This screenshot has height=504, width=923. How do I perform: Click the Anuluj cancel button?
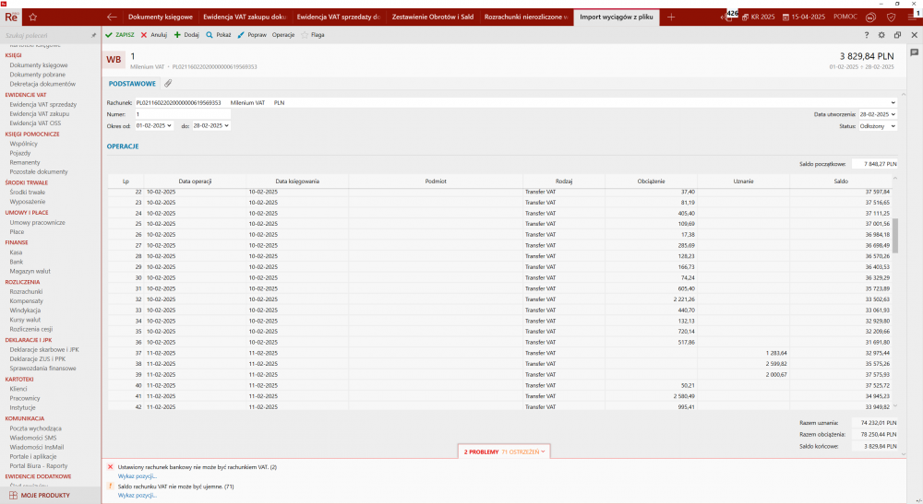153,35
